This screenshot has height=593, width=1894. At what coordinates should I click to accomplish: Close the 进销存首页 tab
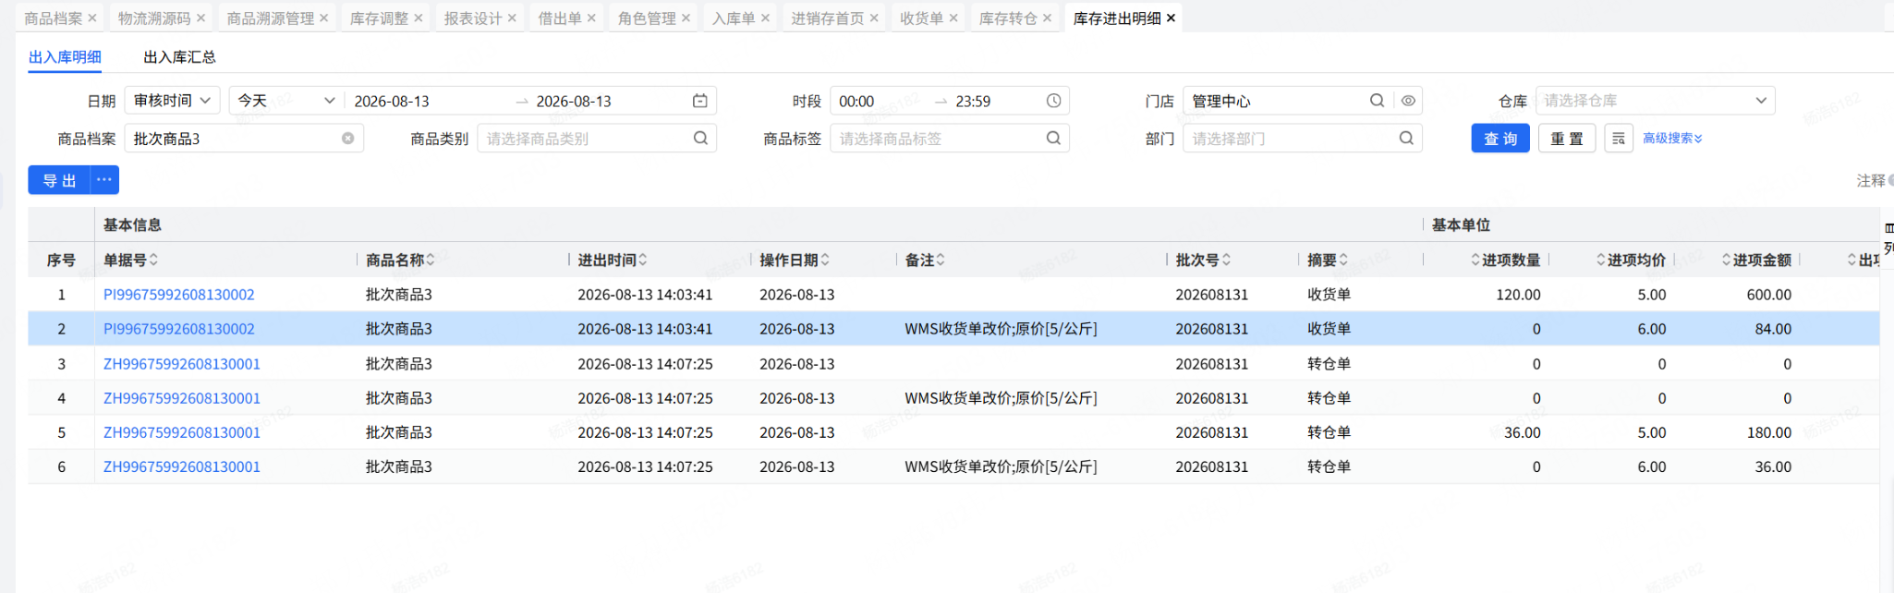click(875, 18)
